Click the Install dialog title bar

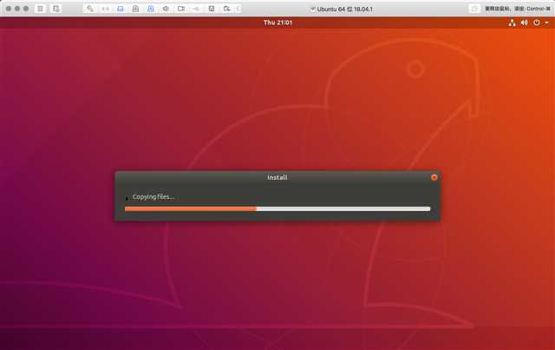[x=277, y=177]
